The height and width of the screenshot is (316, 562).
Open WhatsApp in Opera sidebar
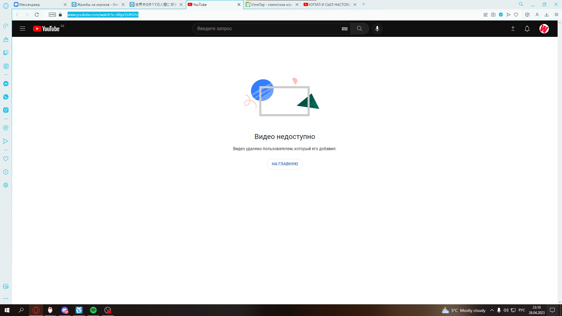(x=6, y=97)
